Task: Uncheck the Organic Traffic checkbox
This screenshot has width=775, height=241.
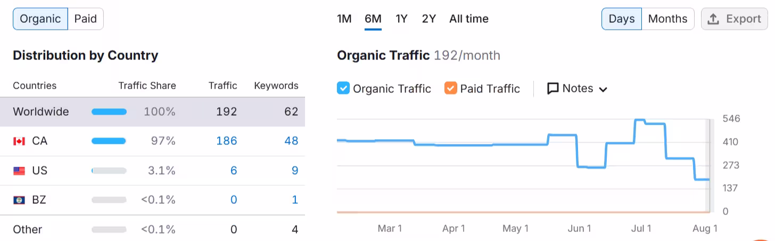Action: coord(343,88)
